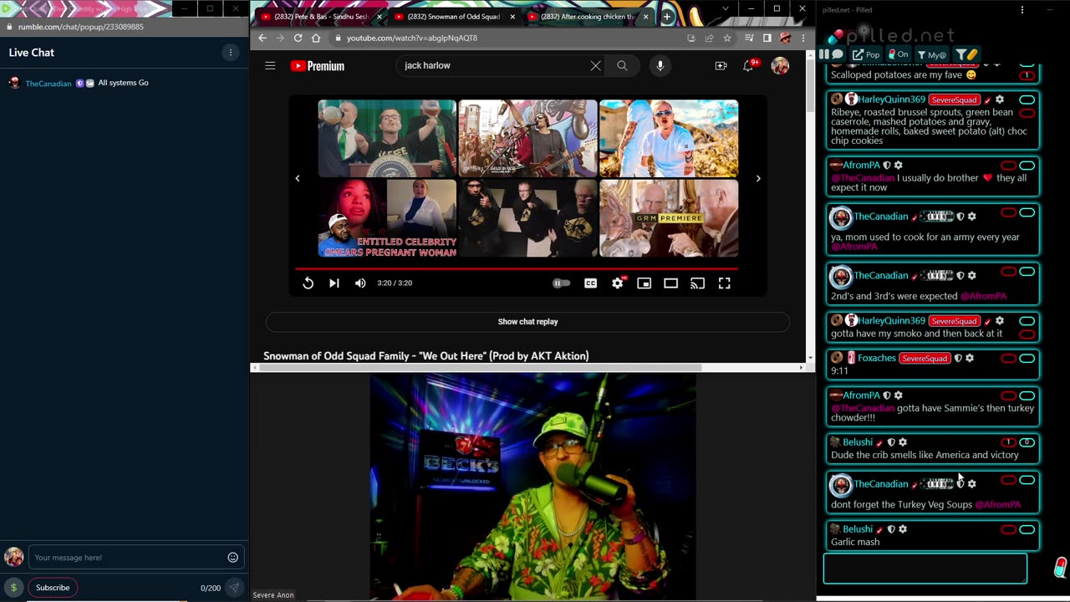Viewport: 1070px width, 602px height.
Task: Open TheCanadian's name in Rumble Live Chat
Action: (48, 84)
